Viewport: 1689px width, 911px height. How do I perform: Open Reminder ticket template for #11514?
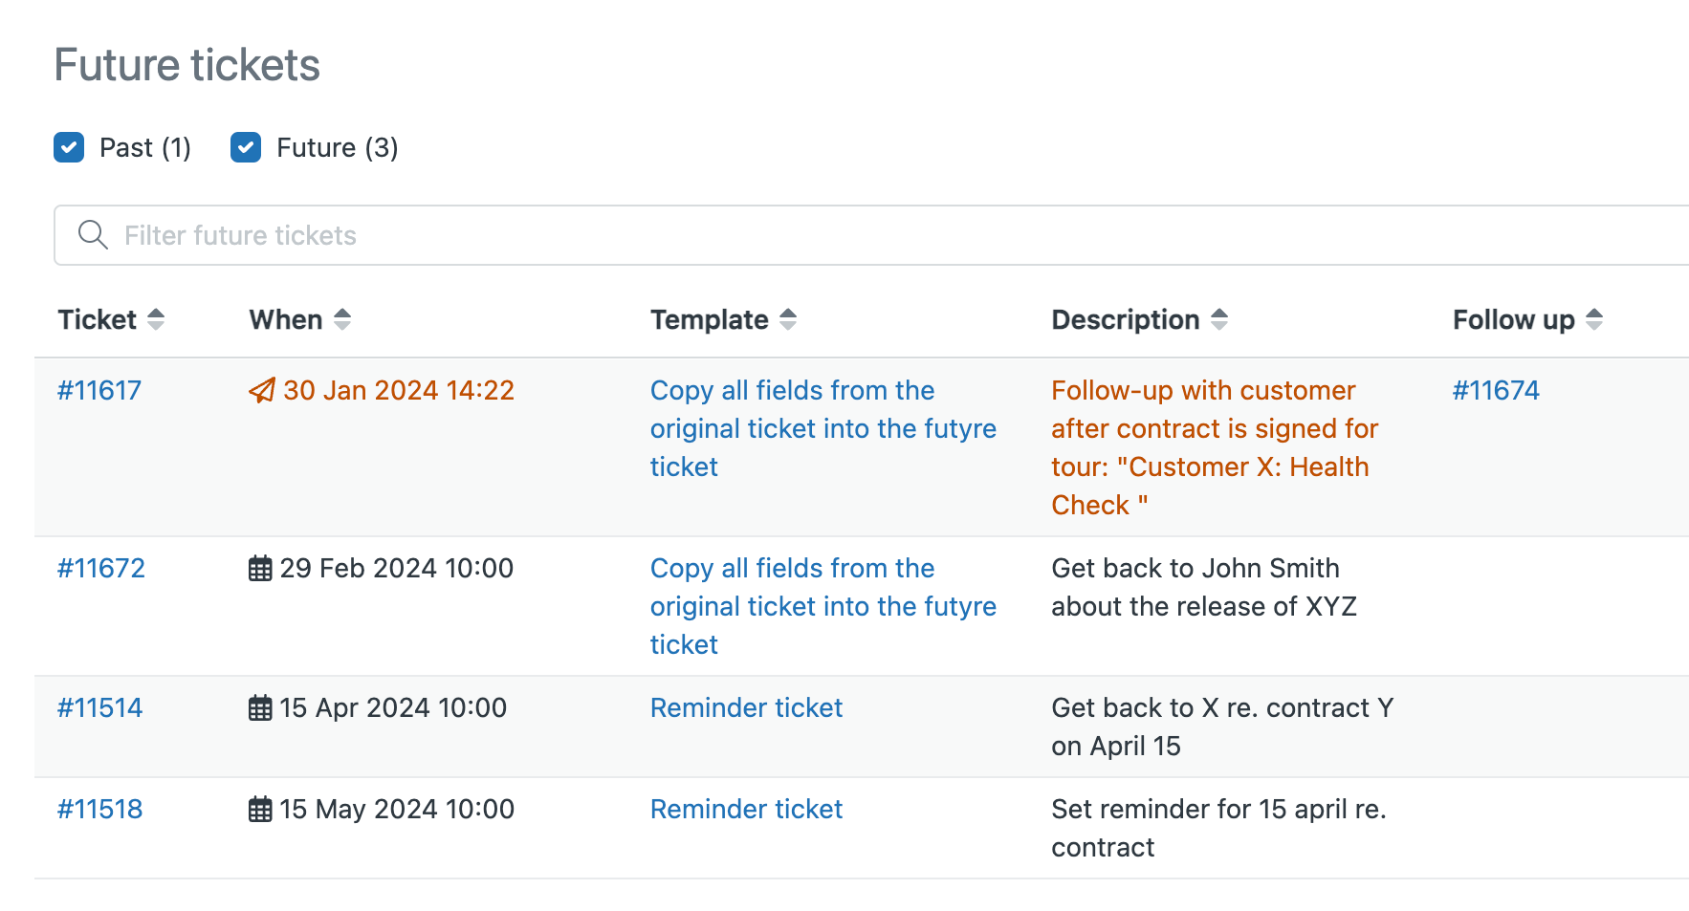click(746, 707)
